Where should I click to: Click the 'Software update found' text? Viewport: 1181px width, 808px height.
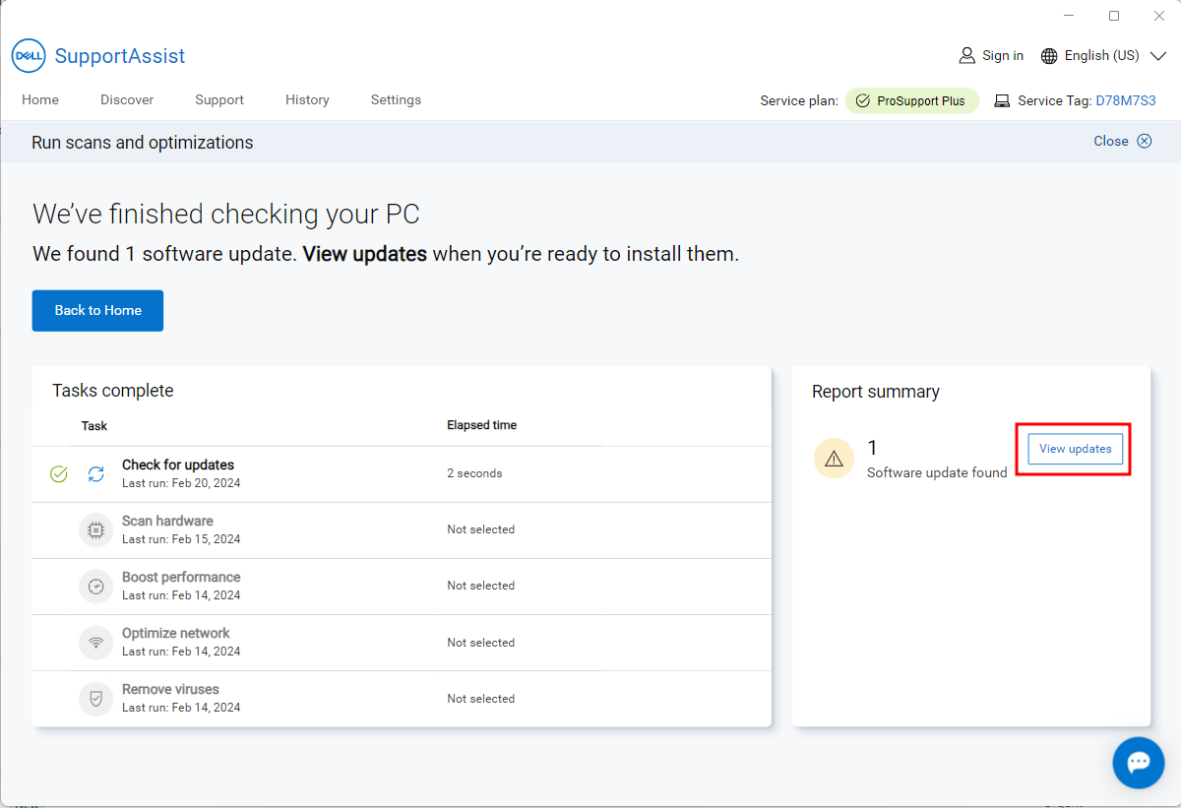[937, 472]
